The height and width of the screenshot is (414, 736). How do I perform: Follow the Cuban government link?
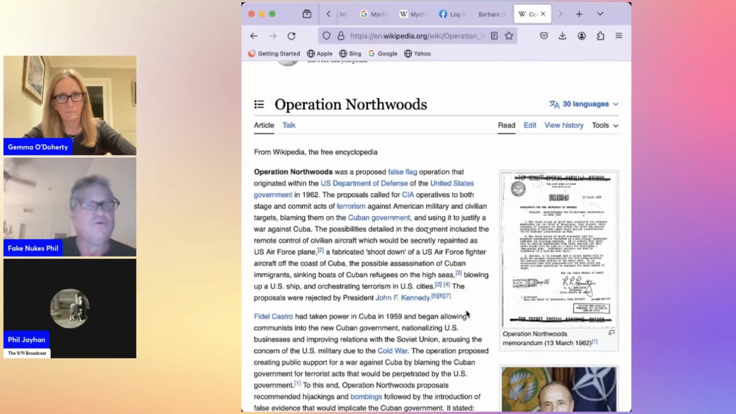click(x=379, y=218)
